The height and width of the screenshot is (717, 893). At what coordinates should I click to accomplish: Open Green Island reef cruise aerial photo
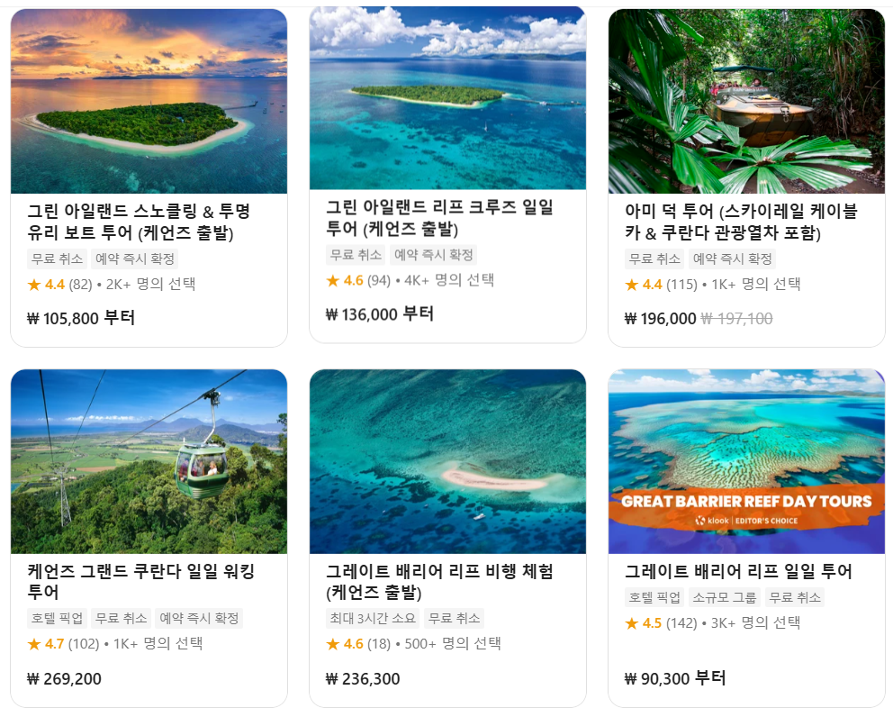447,97
